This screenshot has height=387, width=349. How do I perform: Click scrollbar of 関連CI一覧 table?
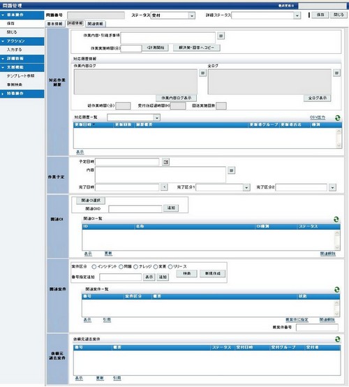tap(337, 240)
